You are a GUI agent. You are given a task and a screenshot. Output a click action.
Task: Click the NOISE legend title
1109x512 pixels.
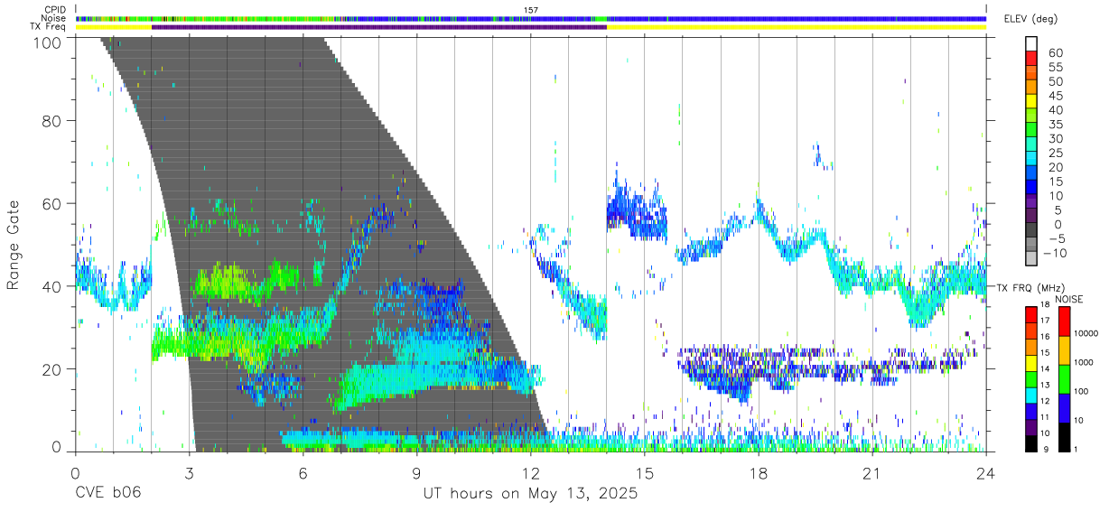coord(1069,299)
